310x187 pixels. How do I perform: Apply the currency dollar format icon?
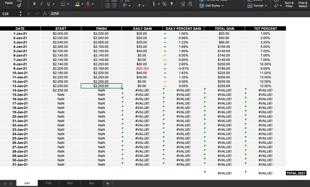point(154,4)
